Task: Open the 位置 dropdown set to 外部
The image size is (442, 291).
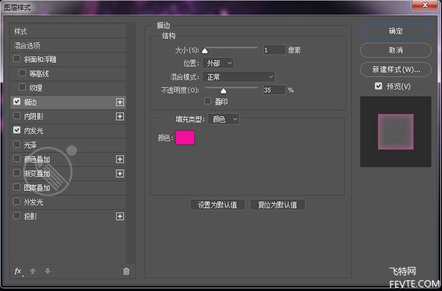Action: tap(217, 63)
